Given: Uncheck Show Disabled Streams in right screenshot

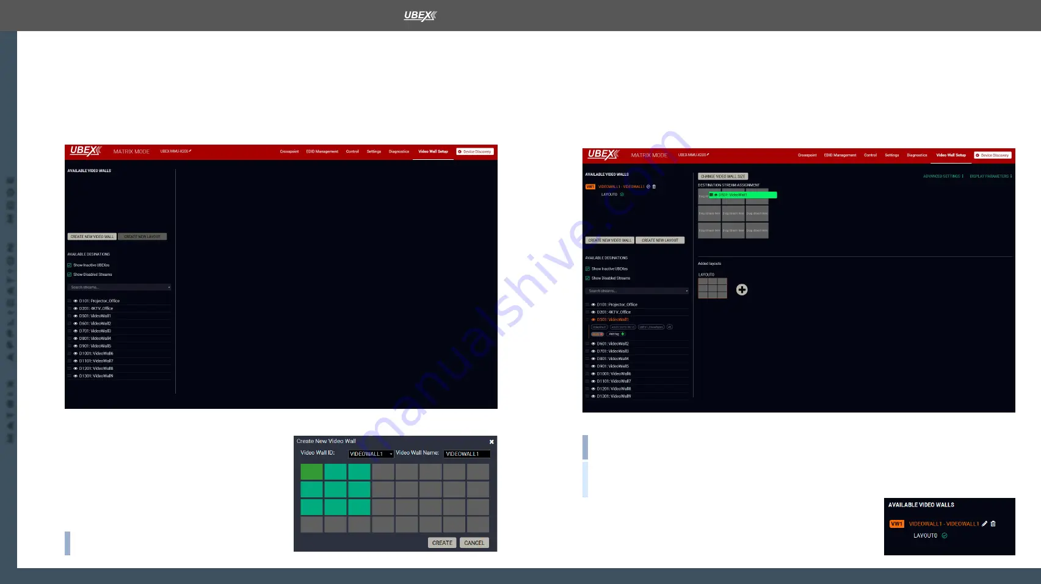Looking at the screenshot, I should pos(587,278).
